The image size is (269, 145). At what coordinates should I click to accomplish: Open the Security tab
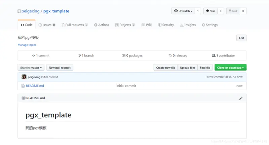(x=166, y=25)
